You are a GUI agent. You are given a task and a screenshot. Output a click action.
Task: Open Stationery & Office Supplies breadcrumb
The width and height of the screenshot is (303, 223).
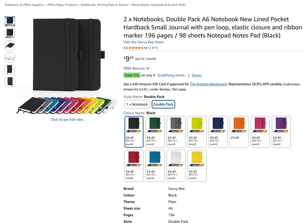[24, 5]
